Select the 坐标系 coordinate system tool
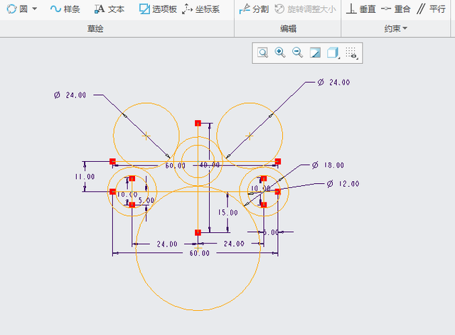The image size is (455, 335). point(200,9)
